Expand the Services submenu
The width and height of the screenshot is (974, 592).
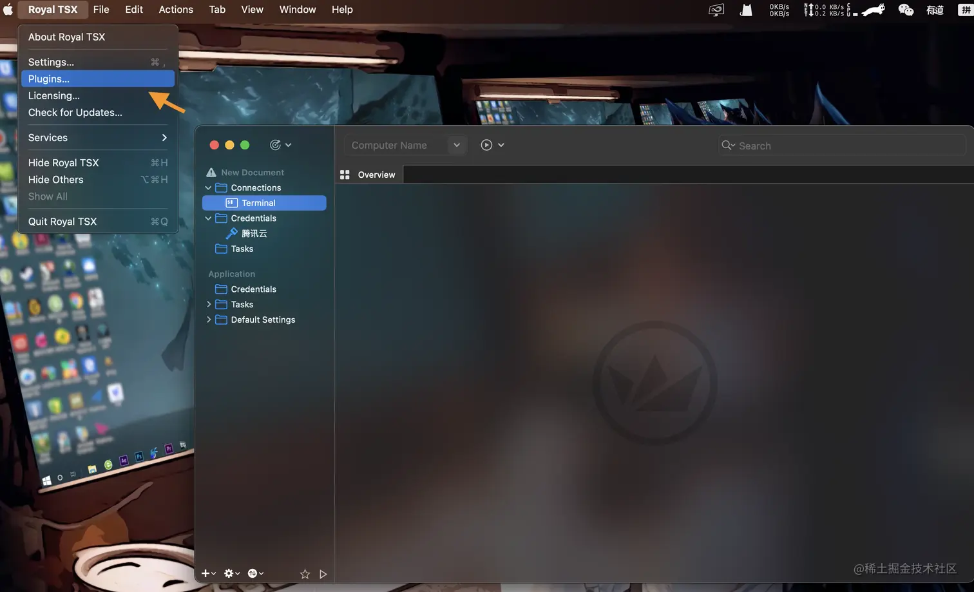click(98, 137)
